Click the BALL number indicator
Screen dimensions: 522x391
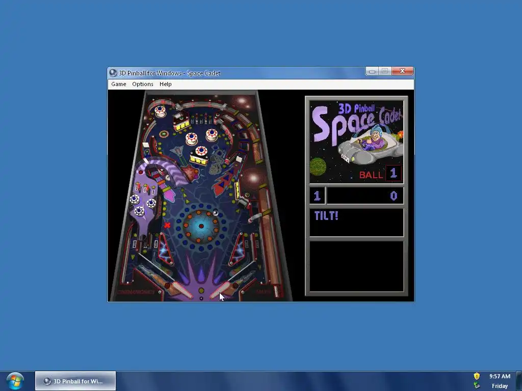[394, 173]
